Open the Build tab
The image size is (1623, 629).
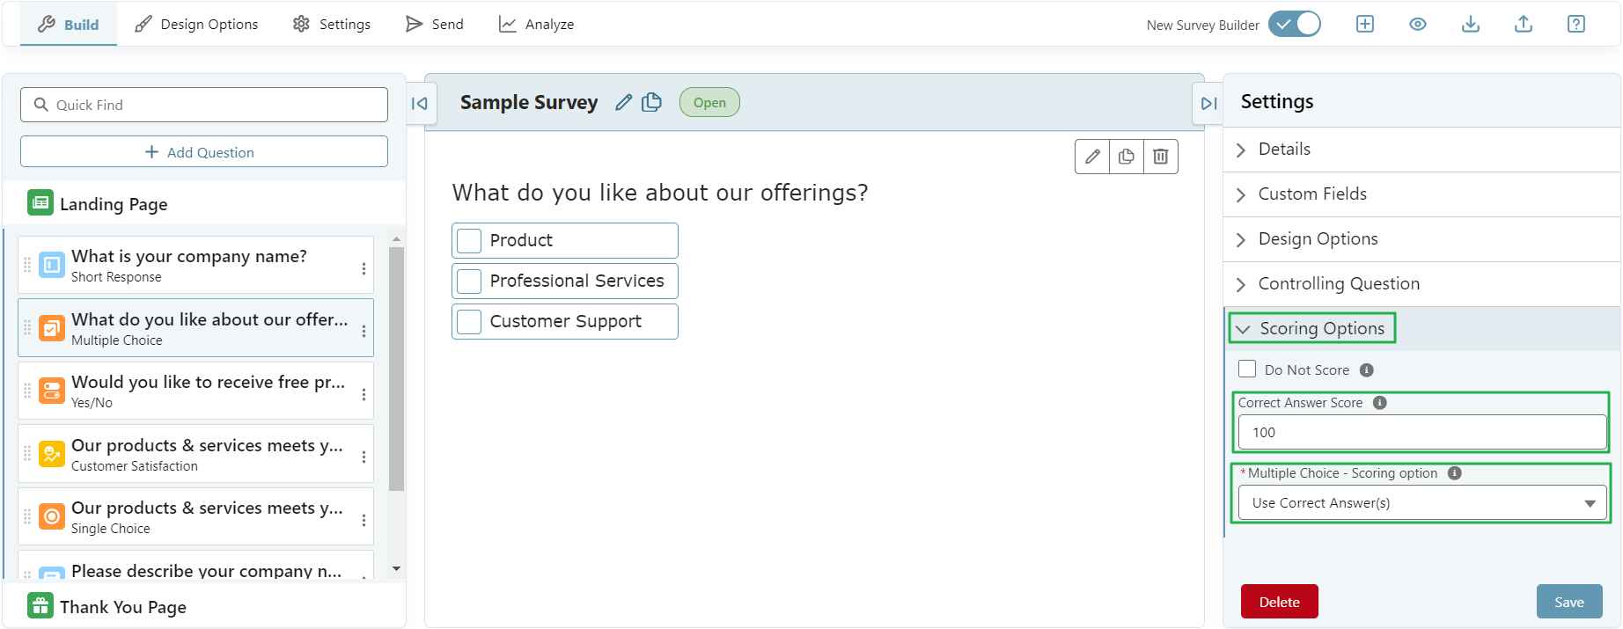pos(69,25)
